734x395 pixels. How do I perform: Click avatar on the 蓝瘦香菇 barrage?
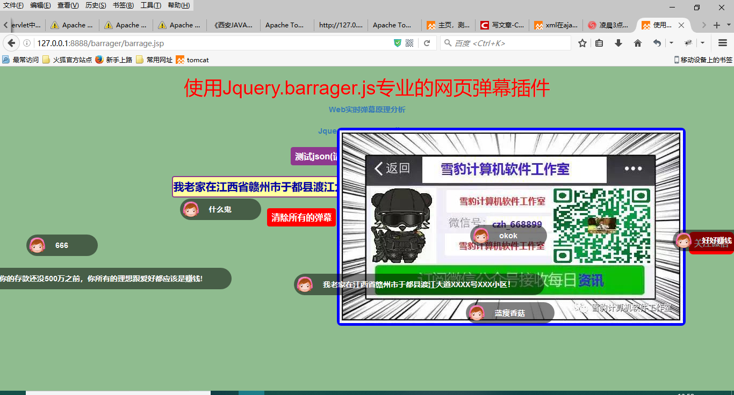(x=477, y=313)
